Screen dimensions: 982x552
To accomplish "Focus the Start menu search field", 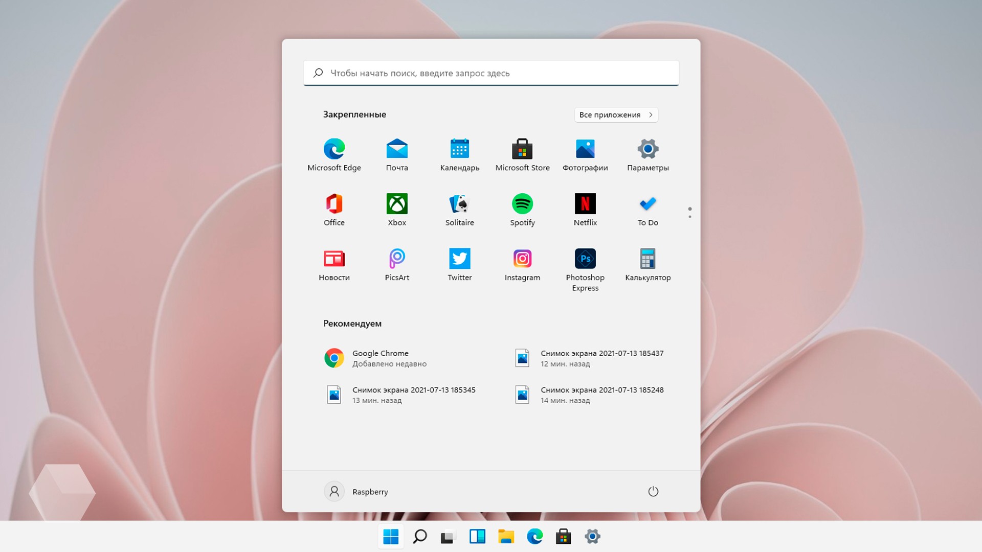I will point(491,73).
